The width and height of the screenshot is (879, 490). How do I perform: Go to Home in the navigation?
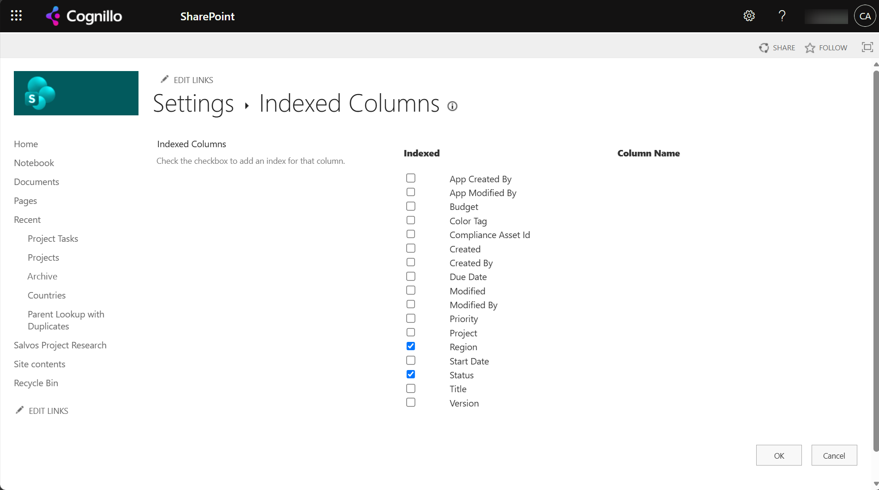click(26, 144)
